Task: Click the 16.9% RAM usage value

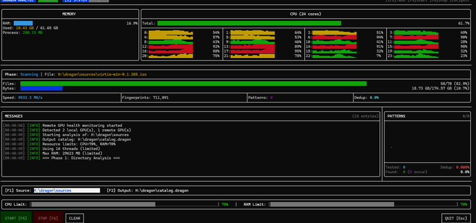Action: point(132,23)
